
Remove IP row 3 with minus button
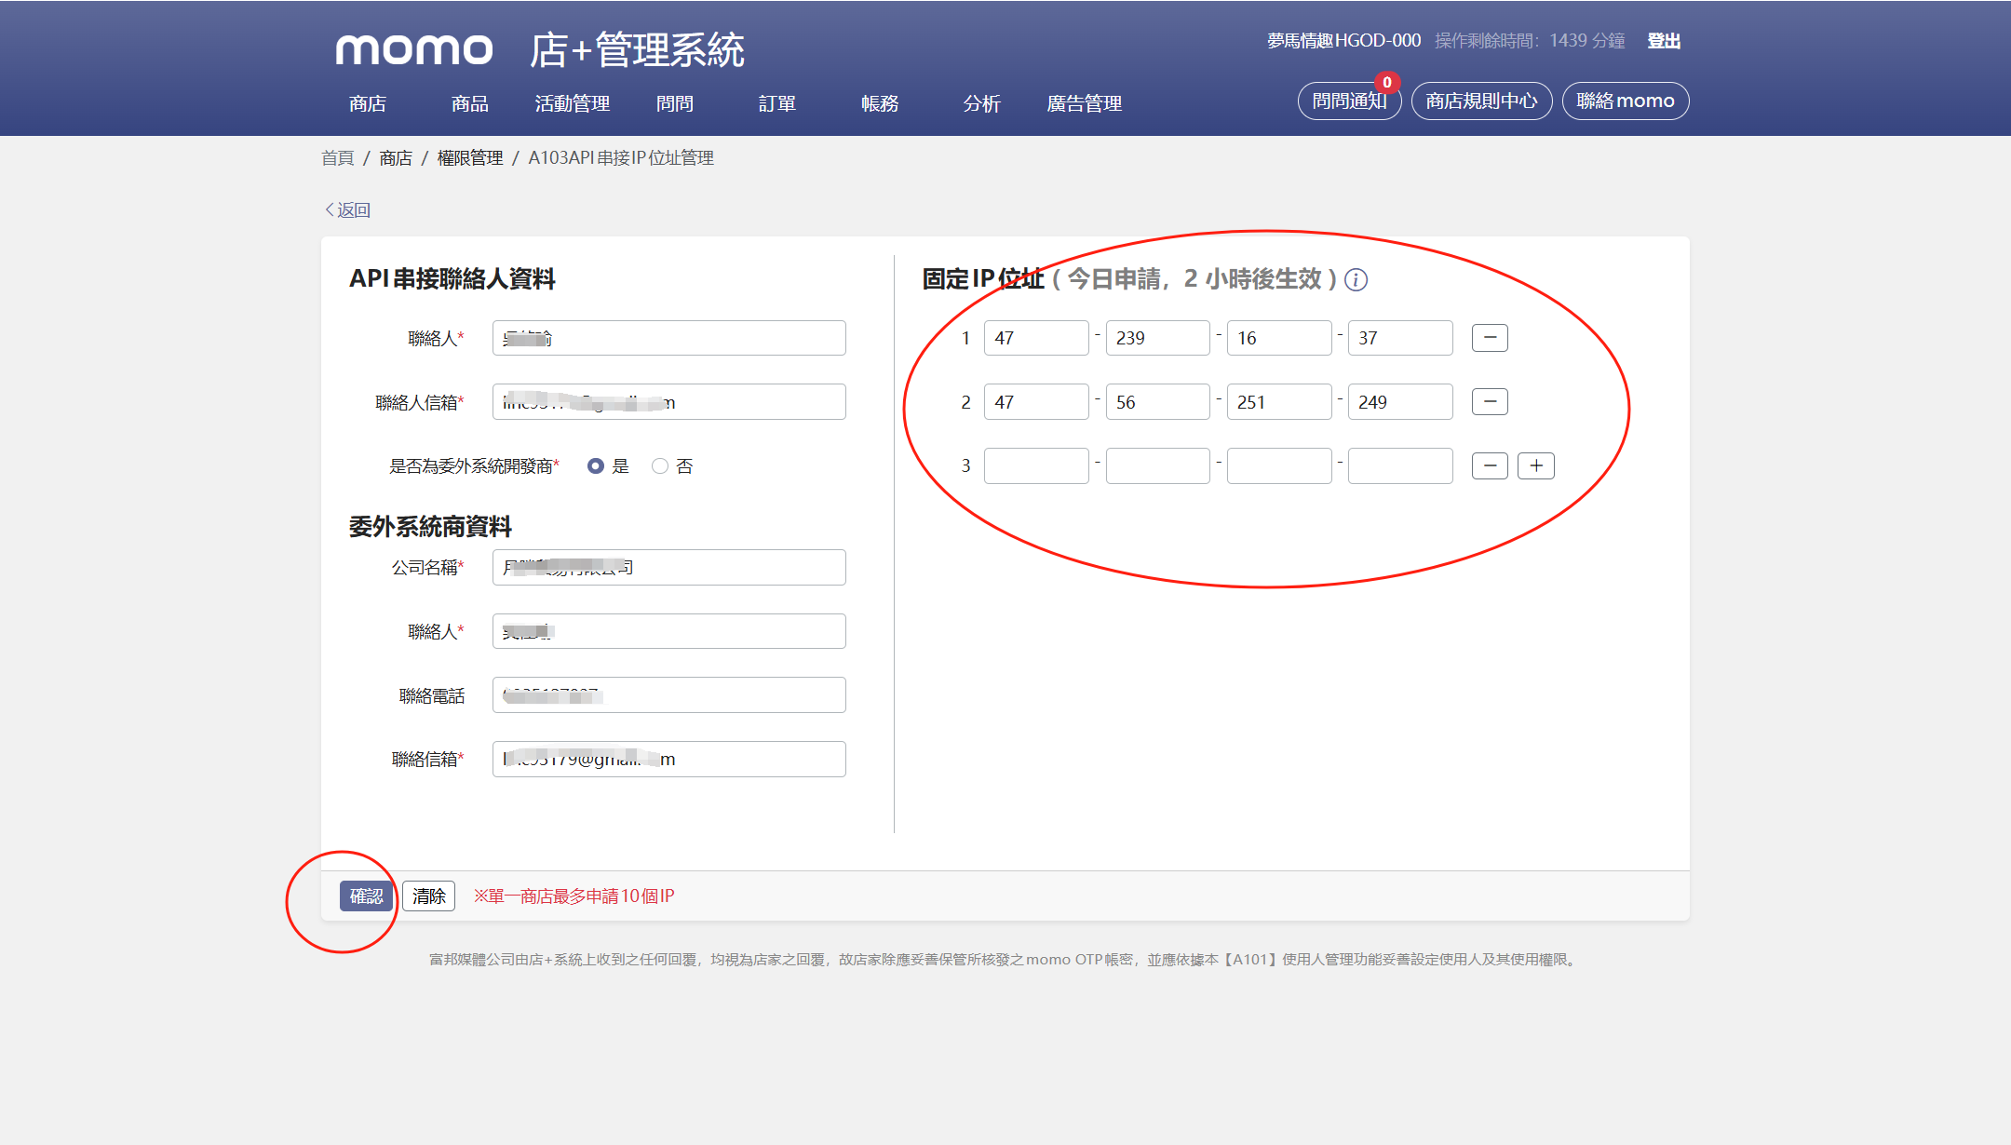coord(1490,465)
